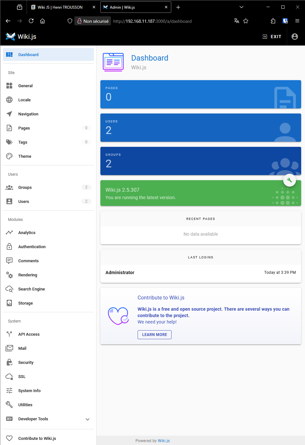Select the System Info entry
This screenshot has width=305, height=445.
(48, 390)
